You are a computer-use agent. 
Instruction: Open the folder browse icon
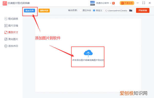[131, 10]
